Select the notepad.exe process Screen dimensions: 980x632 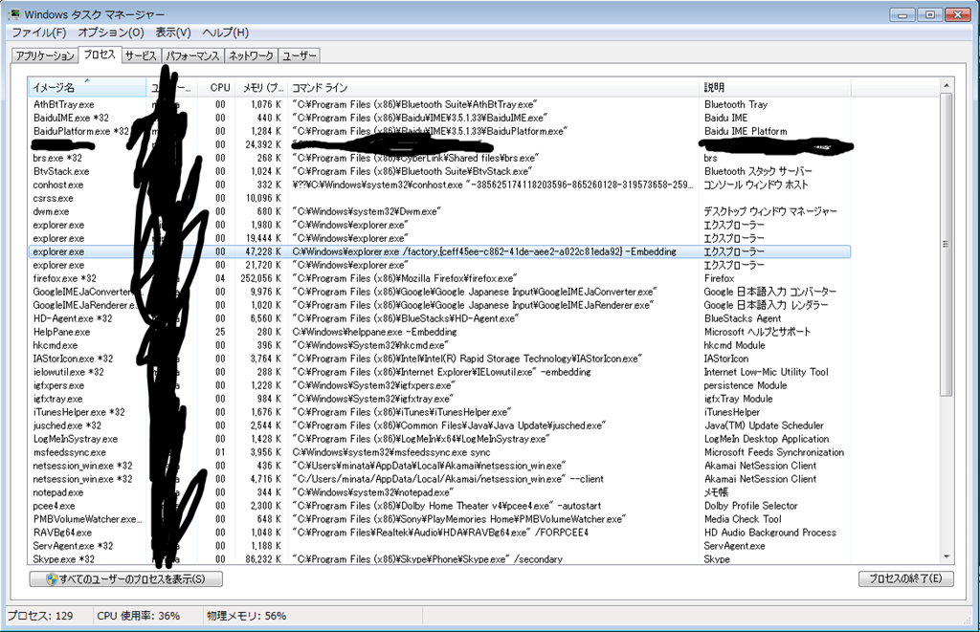(x=439, y=492)
